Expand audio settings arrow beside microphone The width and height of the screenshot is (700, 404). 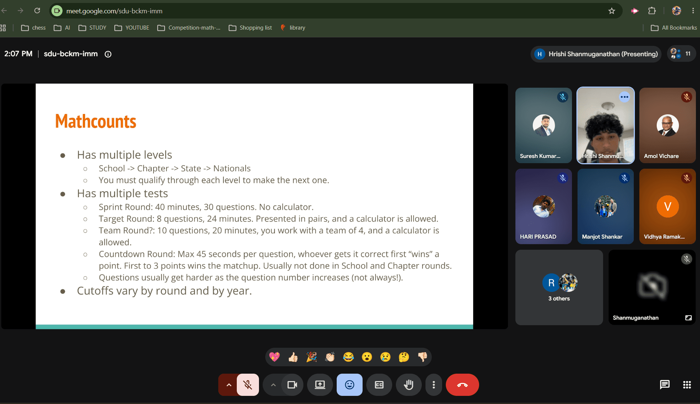[228, 385]
